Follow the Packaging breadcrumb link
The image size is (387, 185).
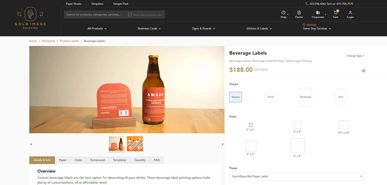click(x=48, y=41)
